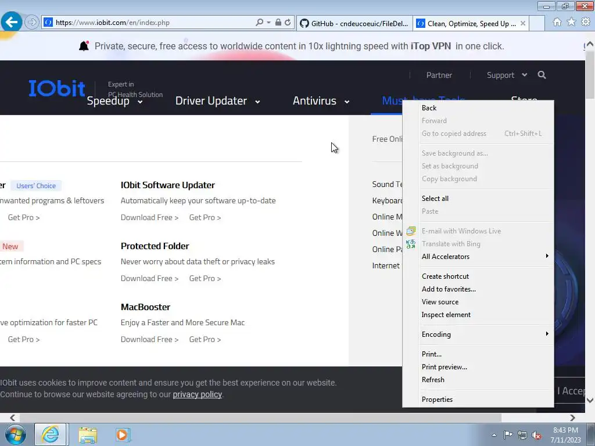Open IObit Software Updater heading link
Screen dimensions: 595x446
pyautogui.click(x=168, y=185)
